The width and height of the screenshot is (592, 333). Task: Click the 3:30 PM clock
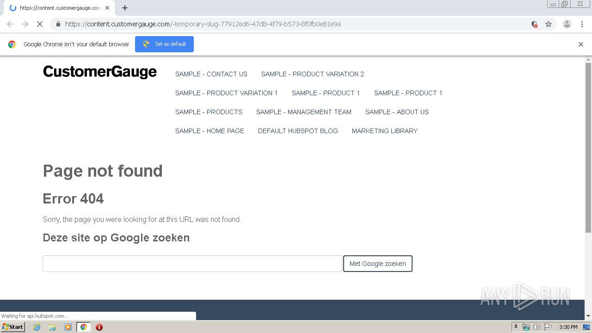point(568,327)
